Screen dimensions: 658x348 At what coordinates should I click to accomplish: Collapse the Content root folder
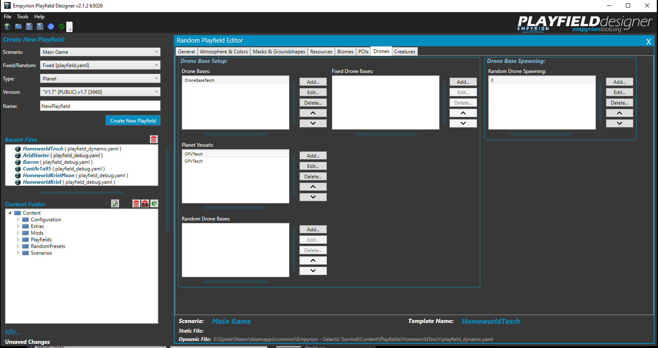(10, 213)
